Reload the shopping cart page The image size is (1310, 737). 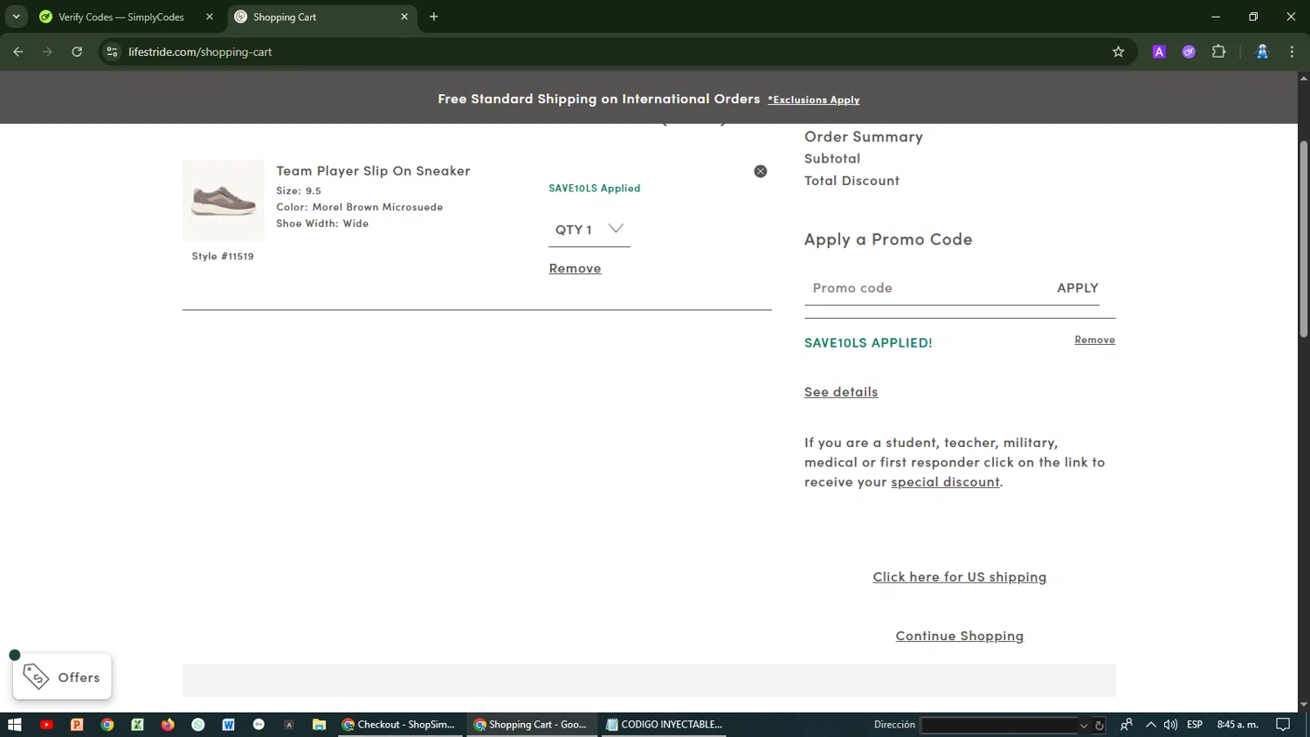click(77, 52)
